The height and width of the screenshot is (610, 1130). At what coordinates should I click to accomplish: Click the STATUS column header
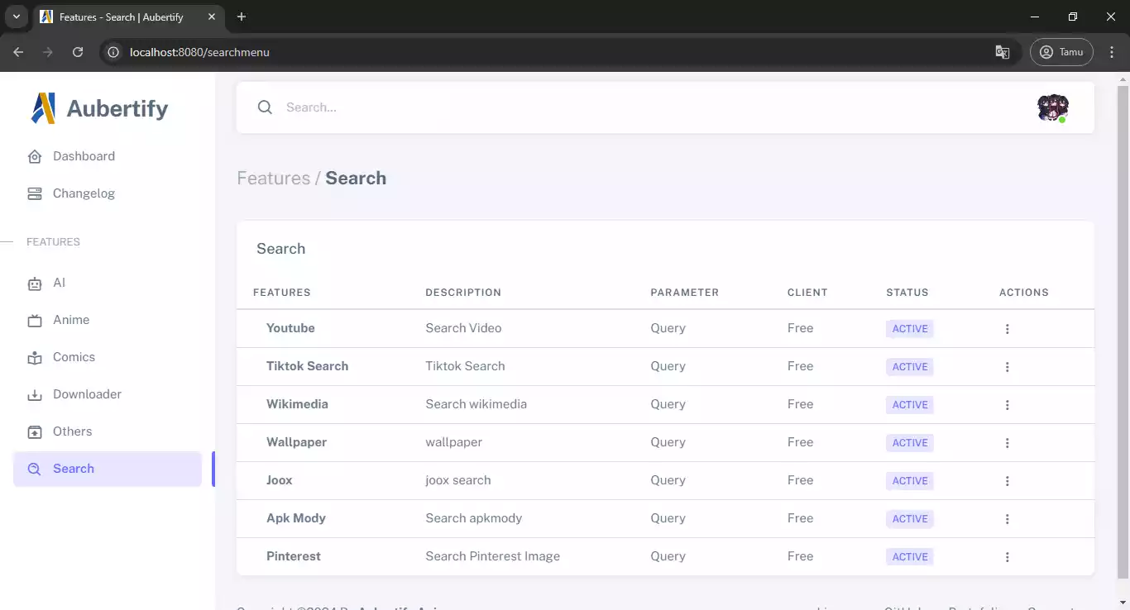[907, 293]
